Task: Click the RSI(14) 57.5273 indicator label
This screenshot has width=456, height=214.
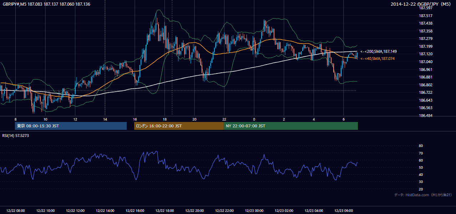Action: point(16,136)
